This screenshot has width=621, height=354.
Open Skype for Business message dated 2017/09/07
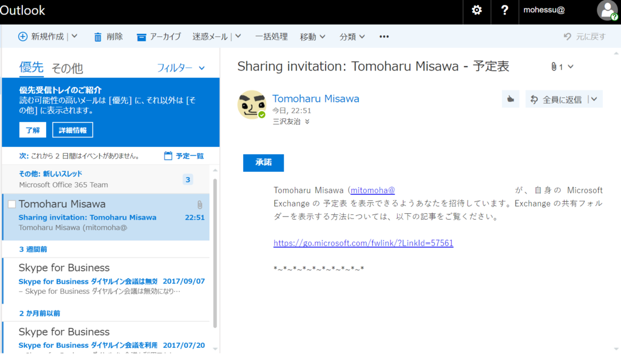pyautogui.click(x=106, y=281)
